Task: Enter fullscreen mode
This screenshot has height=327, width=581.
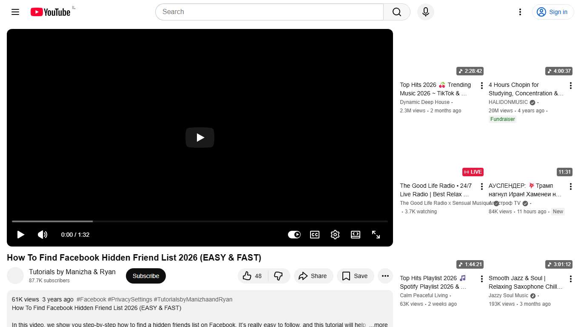Action: [x=376, y=235]
